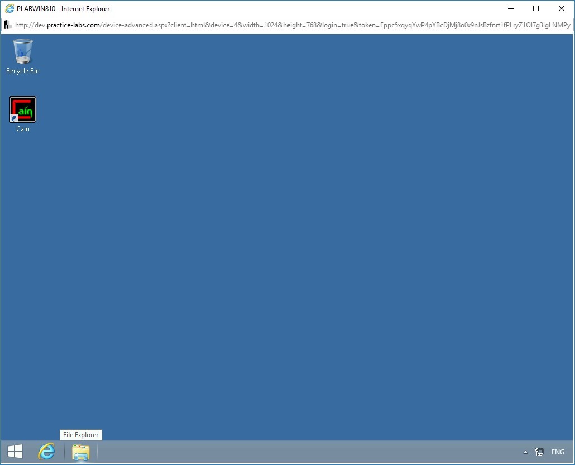Click the site icon left of the address bar
575x465 pixels.
(7, 25)
